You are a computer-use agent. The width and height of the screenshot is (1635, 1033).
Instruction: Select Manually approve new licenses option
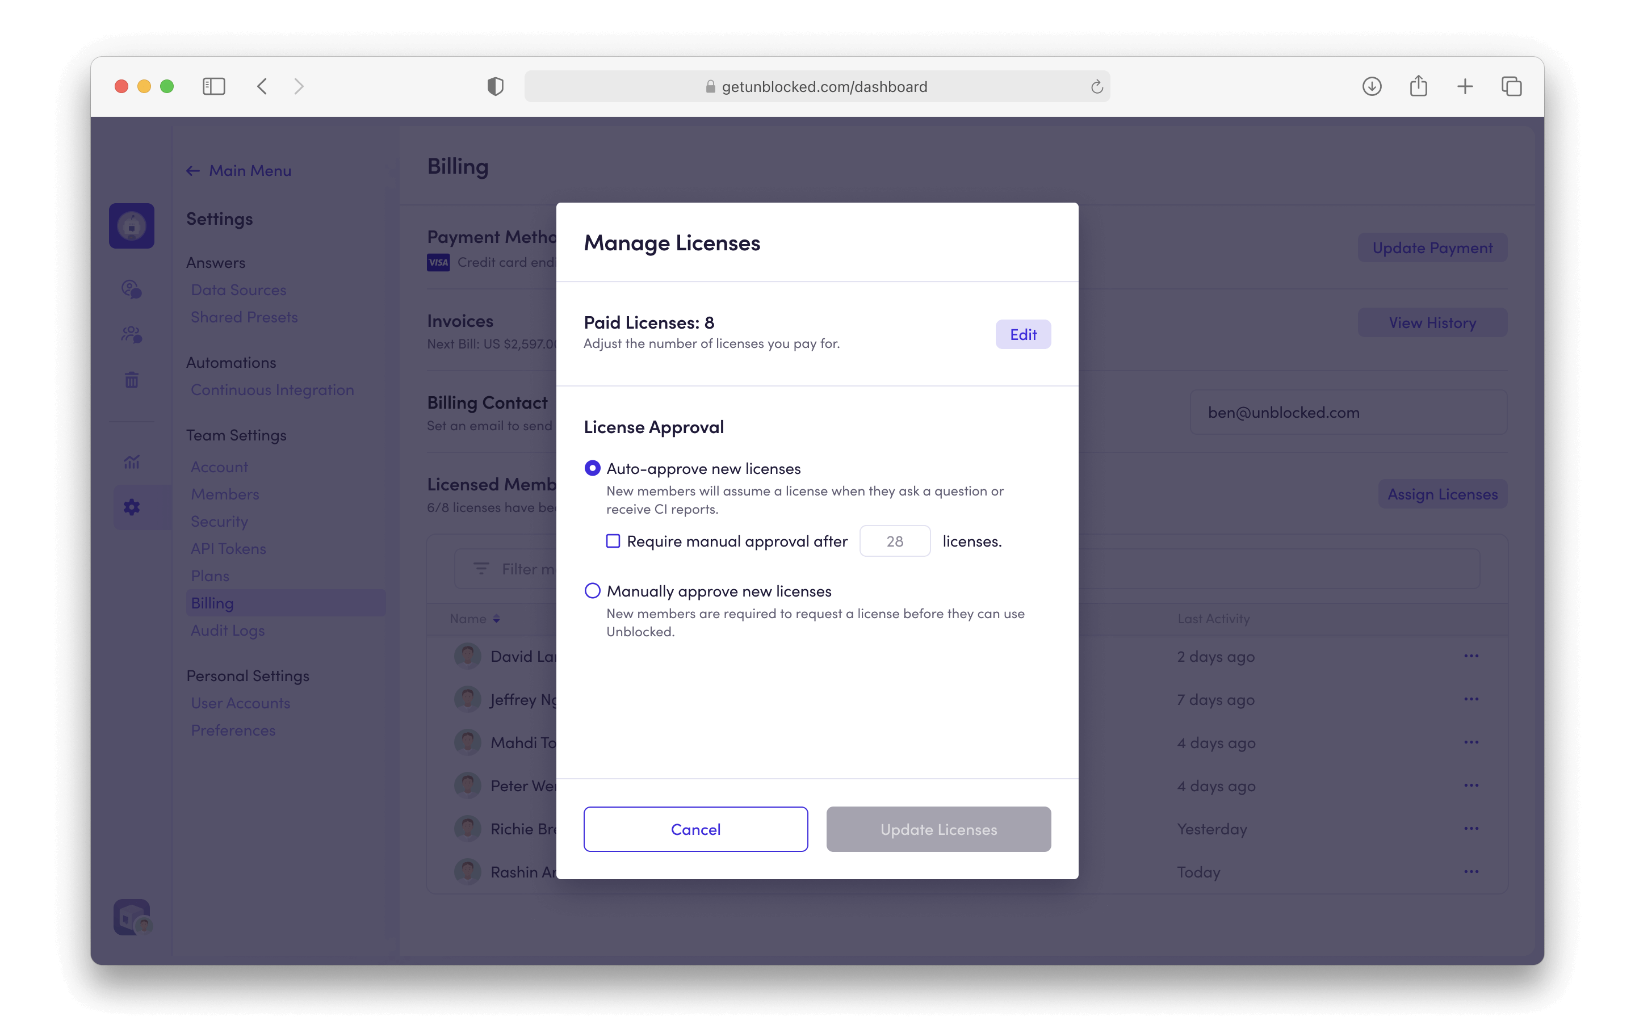(x=592, y=590)
